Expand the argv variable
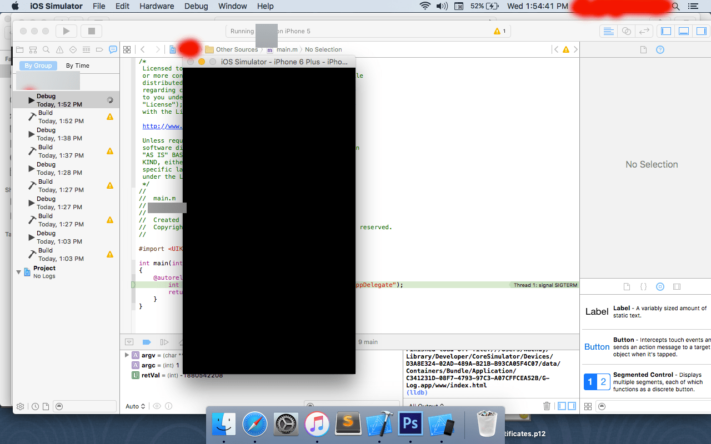This screenshot has width=711, height=444. 127,355
